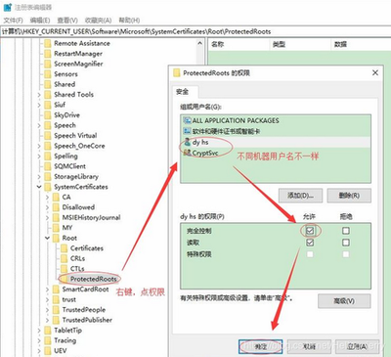The image size is (391, 357).
Task: Click the SQMClient folder icon
Action: click(x=48, y=166)
